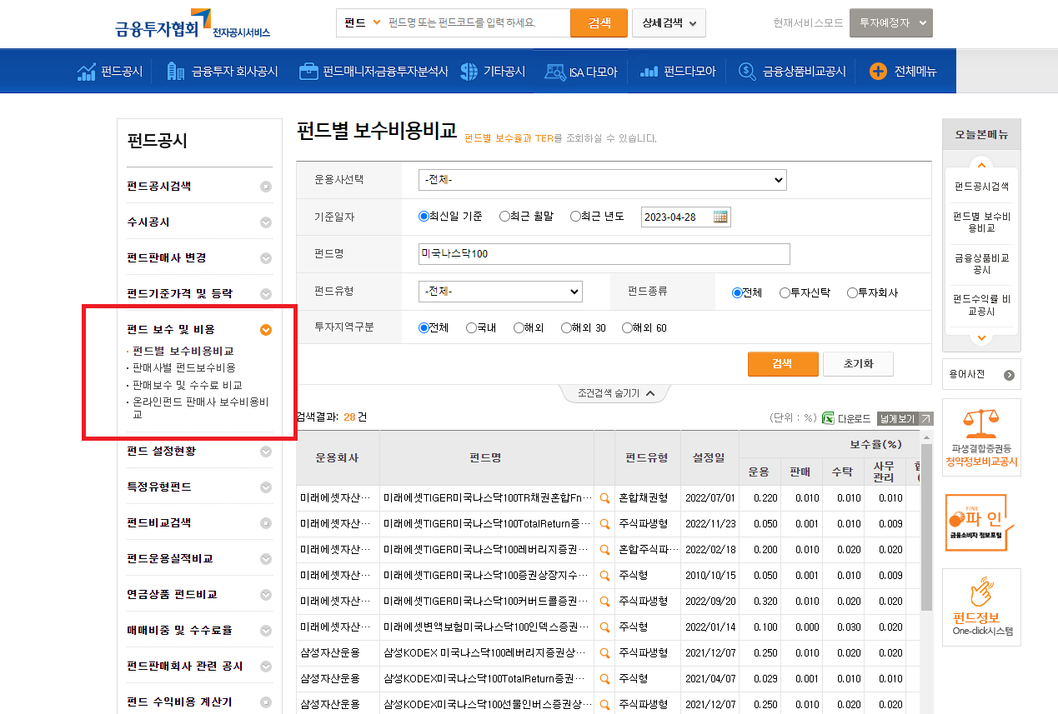This screenshot has height=714, width=1058.
Task: Click 기타공시 globe icon
Action: (x=469, y=72)
